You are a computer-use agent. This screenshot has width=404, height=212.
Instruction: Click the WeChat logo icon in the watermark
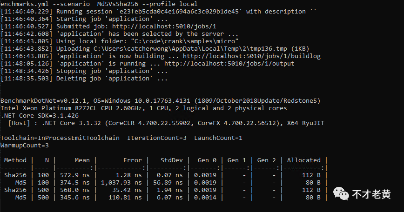click(341, 193)
